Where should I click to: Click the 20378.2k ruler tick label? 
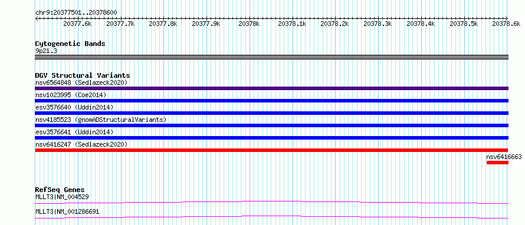[335, 24]
